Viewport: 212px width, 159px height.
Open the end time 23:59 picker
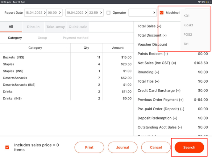click(x=95, y=13)
